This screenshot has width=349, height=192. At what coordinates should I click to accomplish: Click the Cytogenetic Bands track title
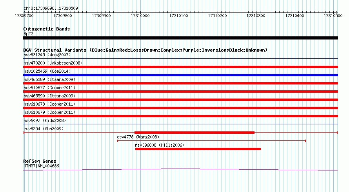click(x=47, y=29)
